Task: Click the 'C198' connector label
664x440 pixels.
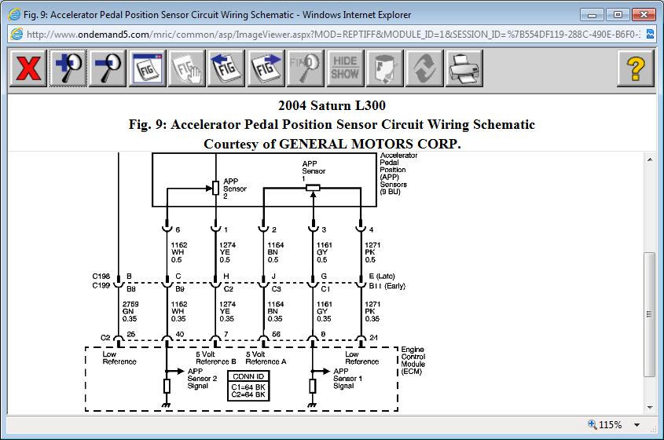Action: click(101, 276)
